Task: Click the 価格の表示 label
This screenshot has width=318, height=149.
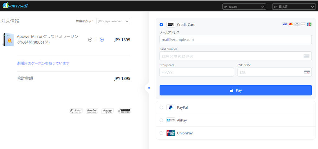Action: pyautogui.click(x=85, y=21)
